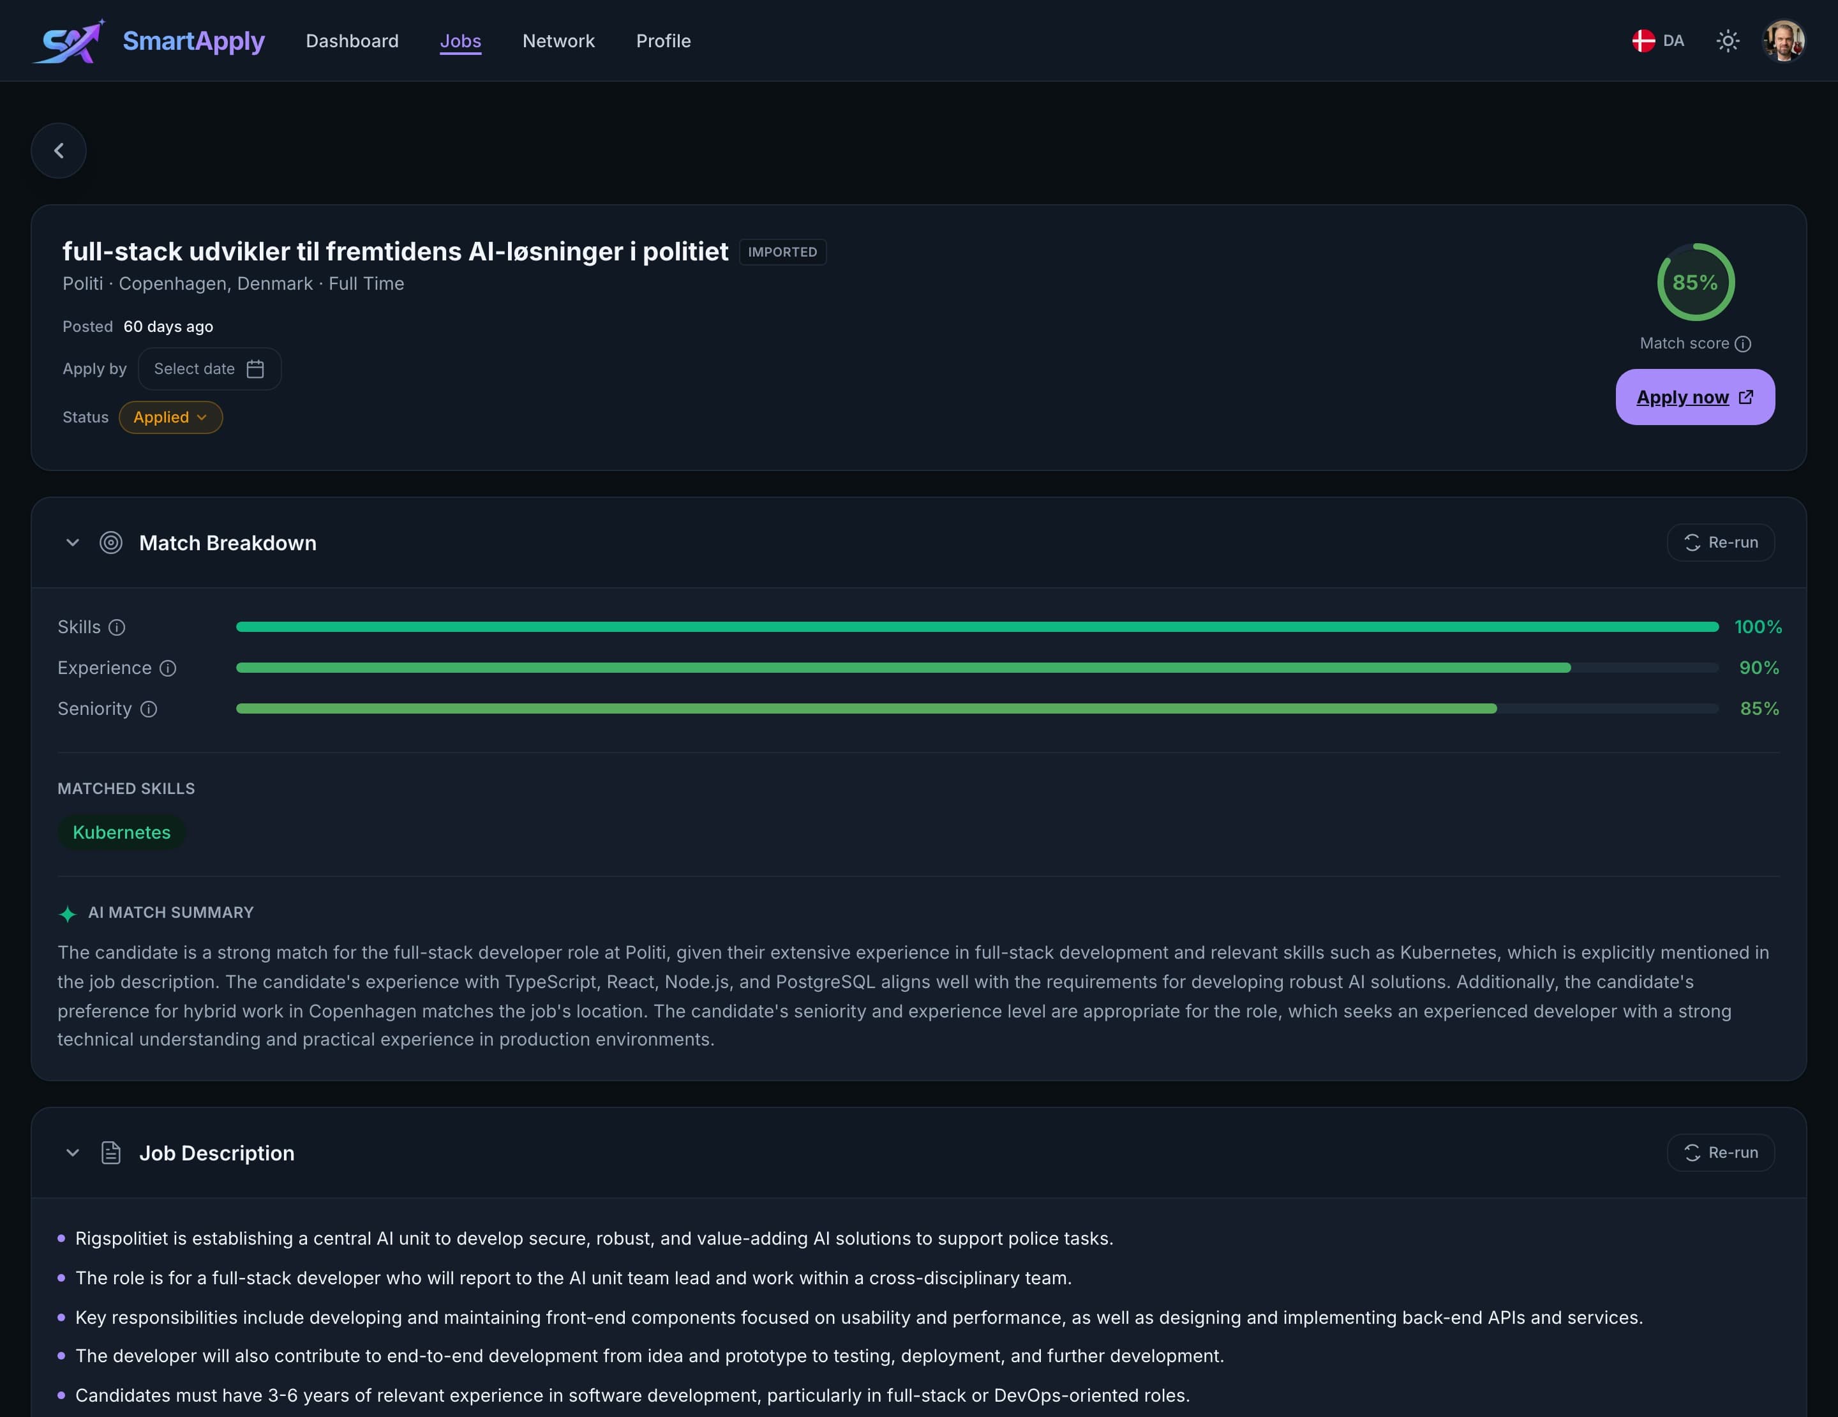Screen dimensions: 1838x1417
Task: Click the AI match summary paragraph text
Action: click(913, 996)
